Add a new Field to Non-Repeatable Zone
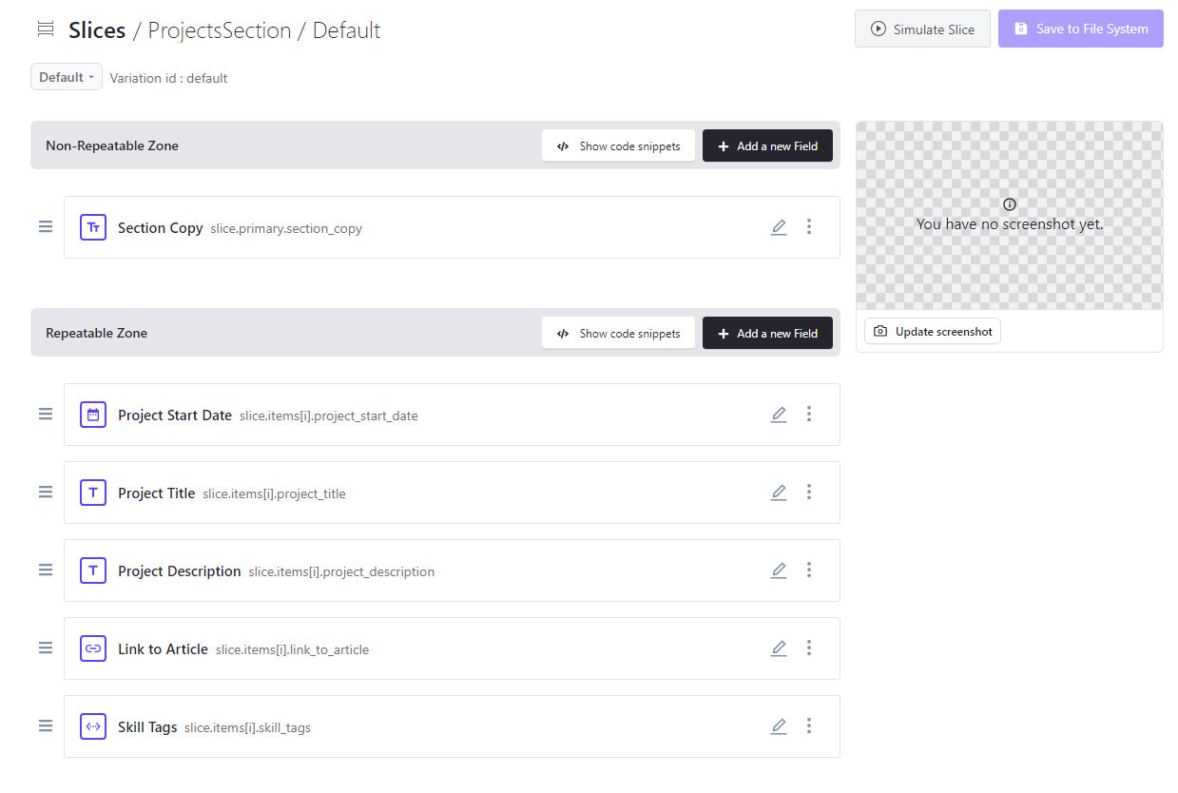The width and height of the screenshot is (1178, 793). coord(767,145)
